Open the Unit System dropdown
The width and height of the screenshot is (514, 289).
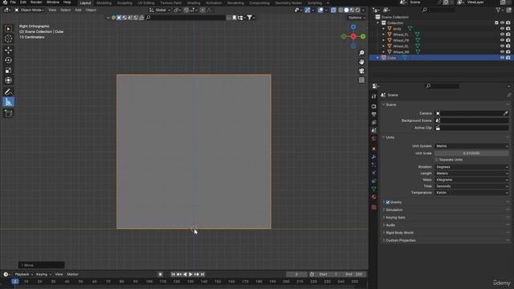pos(471,146)
